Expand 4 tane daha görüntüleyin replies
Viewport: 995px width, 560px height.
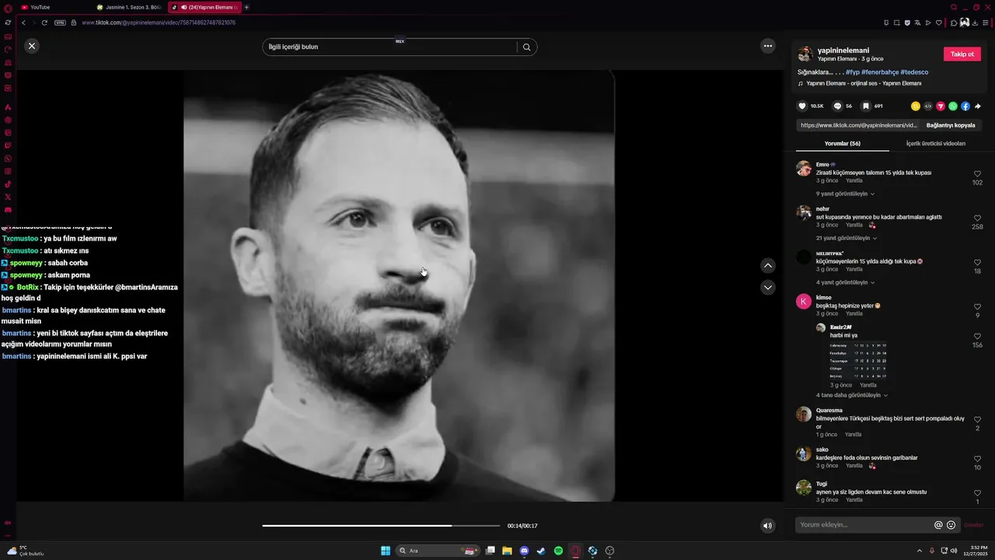click(x=851, y=395)
